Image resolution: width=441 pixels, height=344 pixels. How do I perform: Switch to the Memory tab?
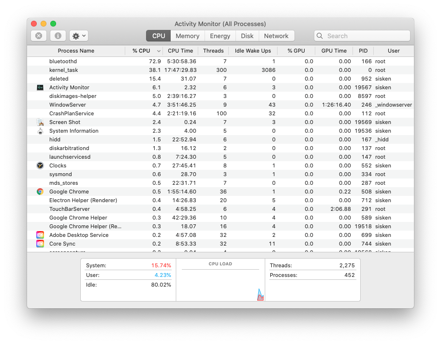click(187, 36)
